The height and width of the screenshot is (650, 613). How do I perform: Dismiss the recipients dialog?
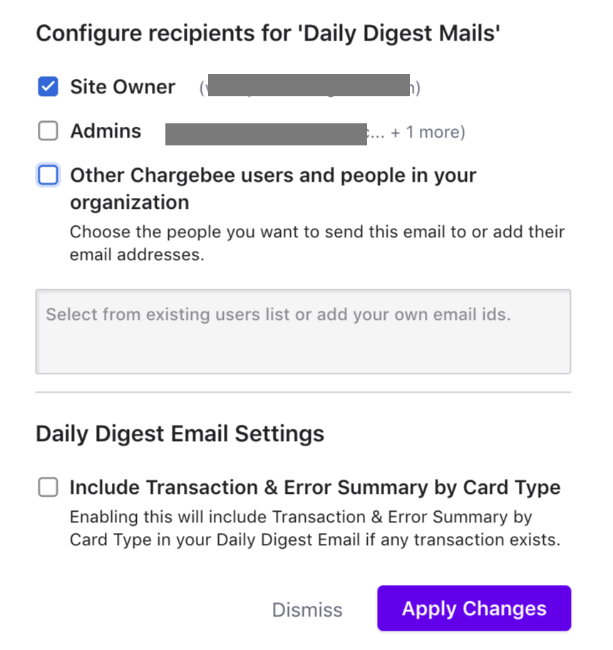[x=307, y=609]
